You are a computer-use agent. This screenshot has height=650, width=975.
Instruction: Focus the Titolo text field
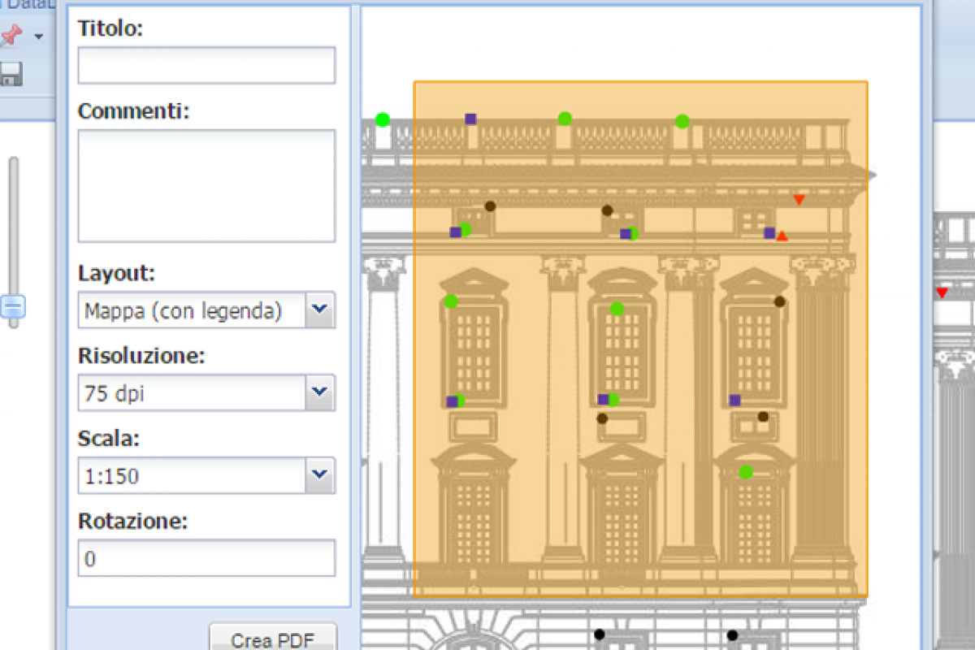(206, 65)
